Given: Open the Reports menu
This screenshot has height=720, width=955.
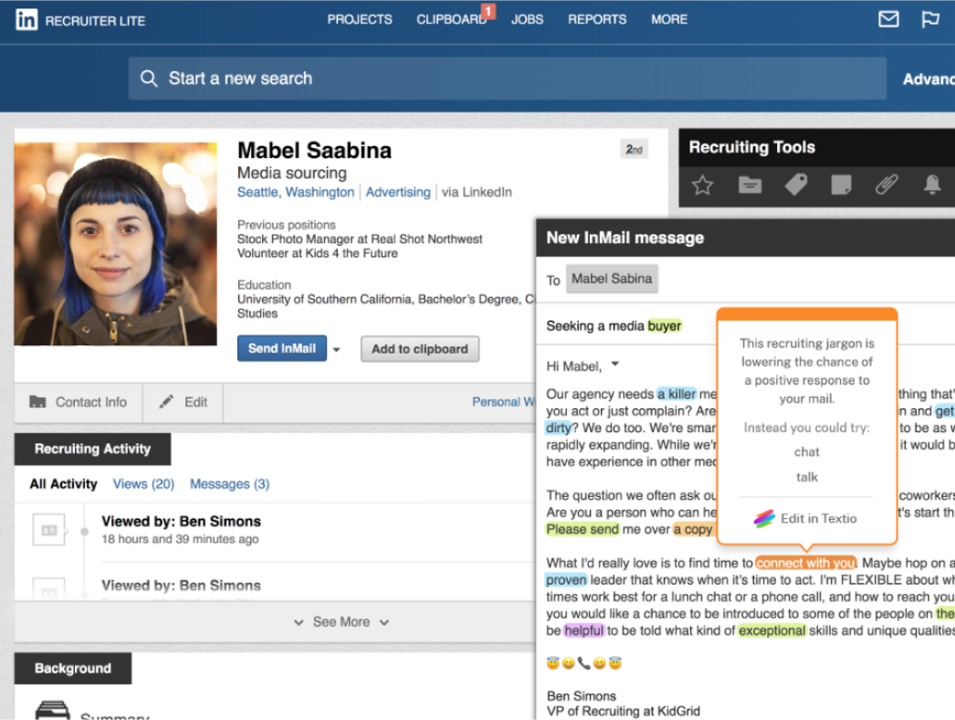Looking at the screenshot, I should 597,19.
